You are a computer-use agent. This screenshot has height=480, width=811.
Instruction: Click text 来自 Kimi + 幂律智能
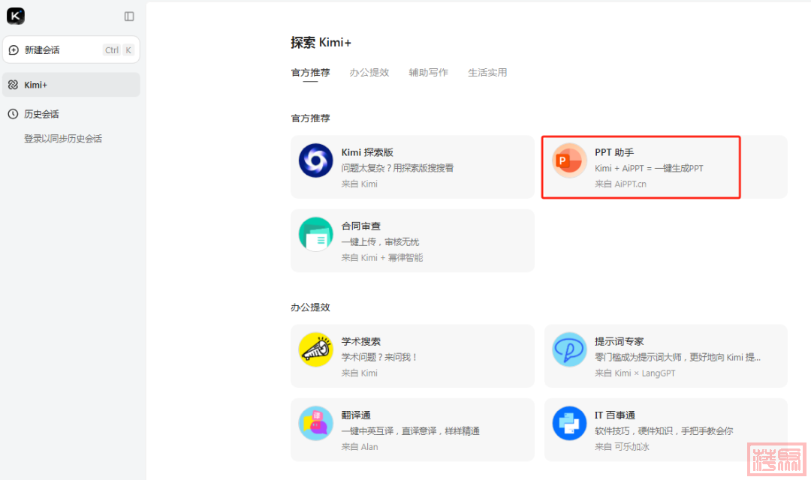click(382, 257)
